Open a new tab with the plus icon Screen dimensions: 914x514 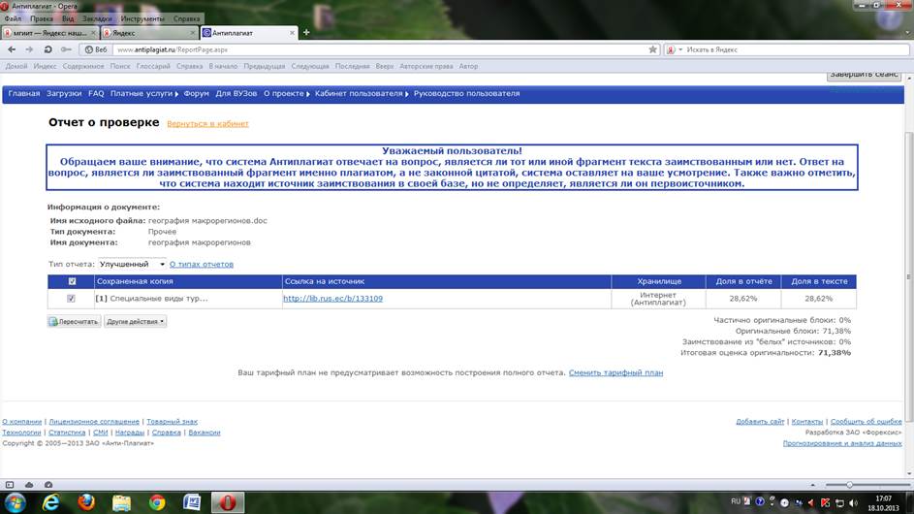[306, 32]
